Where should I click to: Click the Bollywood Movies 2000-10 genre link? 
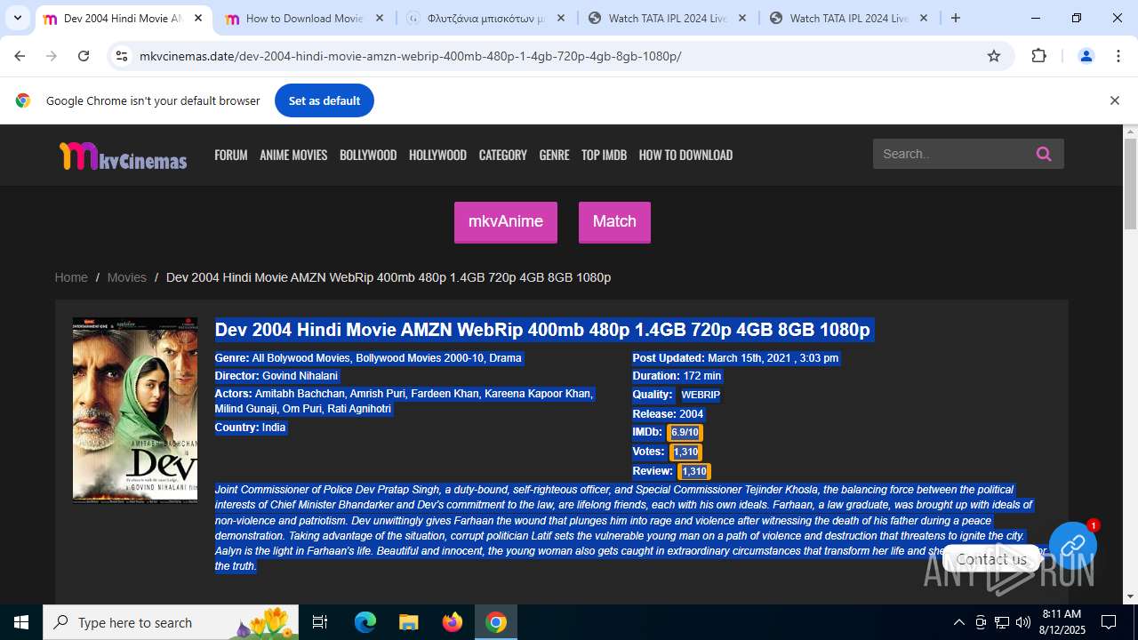(x=420, y=358)
